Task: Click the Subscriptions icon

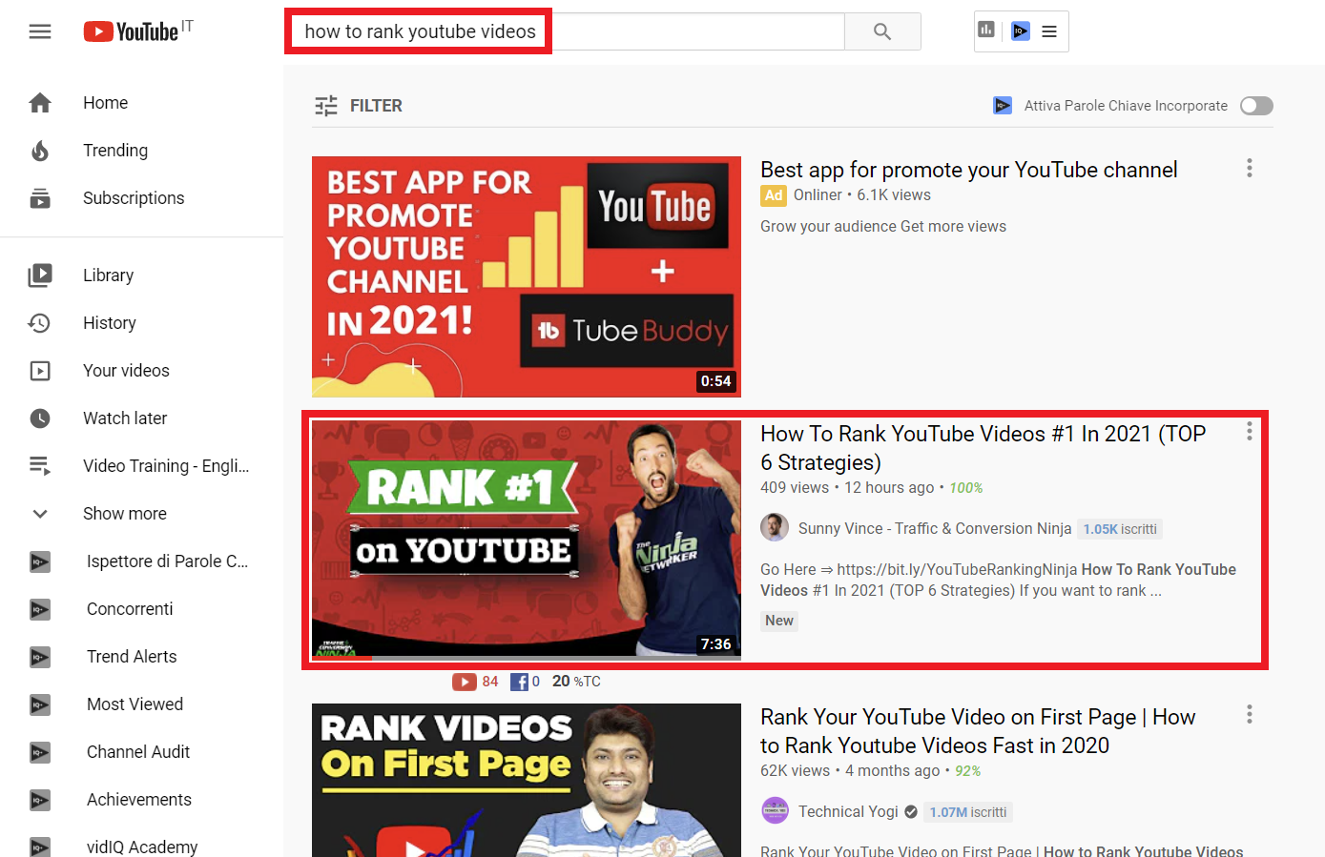Action: [40, 198]
